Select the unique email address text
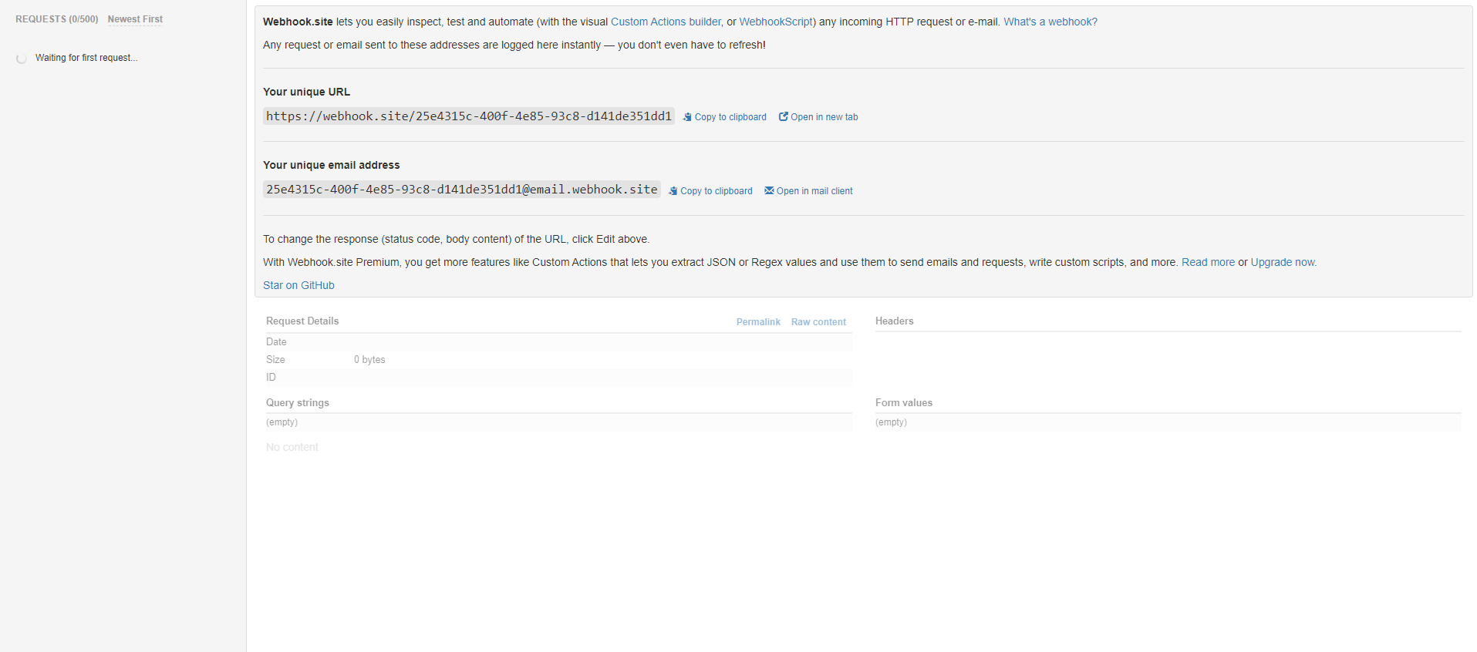Viewport: 1477px width, 652px height. [462, 190]
